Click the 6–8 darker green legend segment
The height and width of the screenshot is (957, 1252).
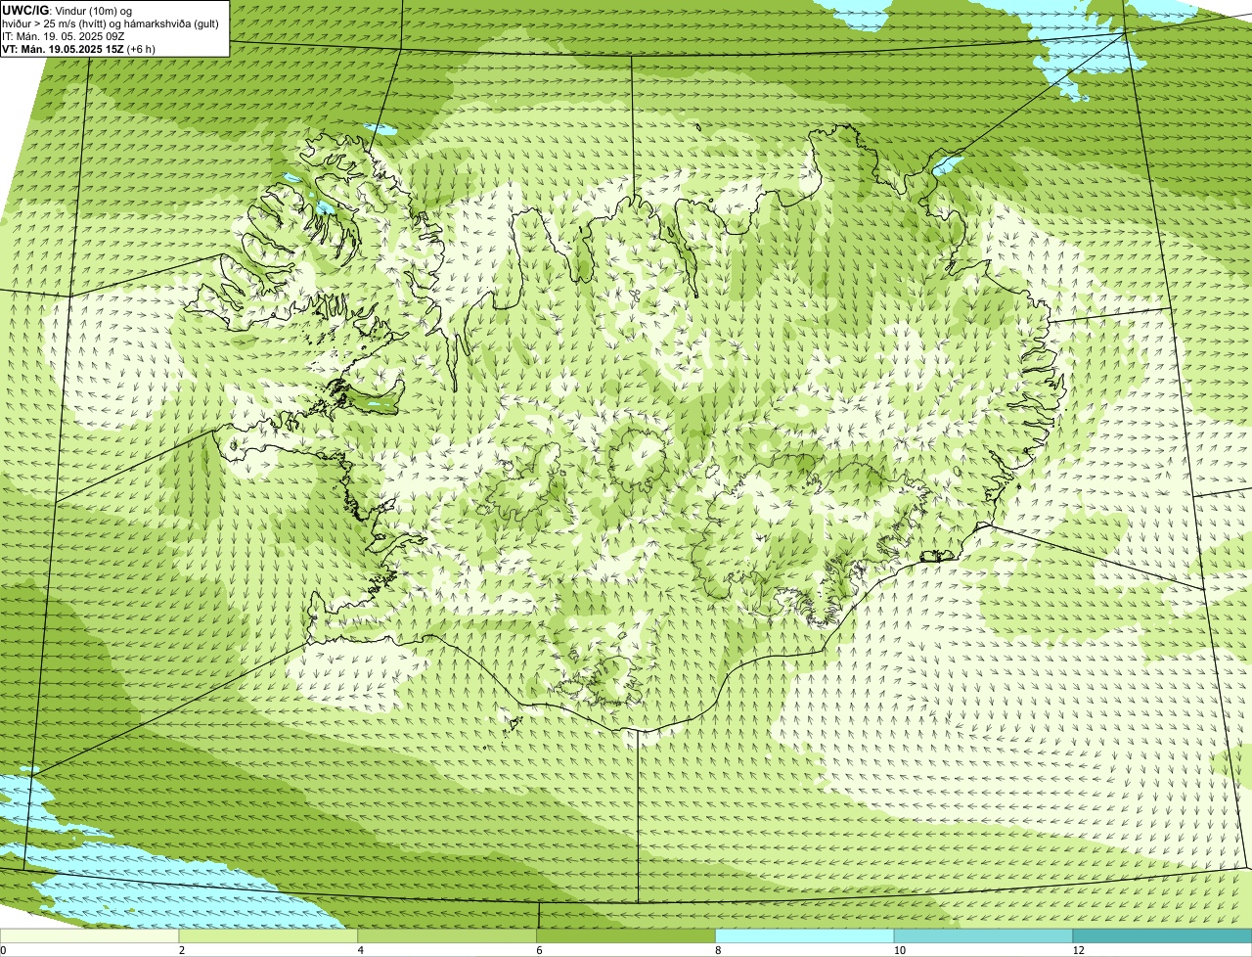coord(627,936)
